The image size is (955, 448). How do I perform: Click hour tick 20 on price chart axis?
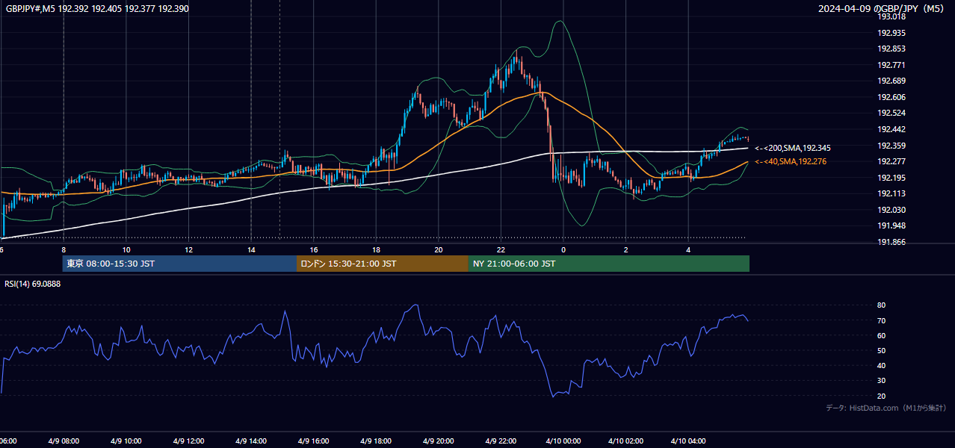pyautogui.click(x=439, y=249)
